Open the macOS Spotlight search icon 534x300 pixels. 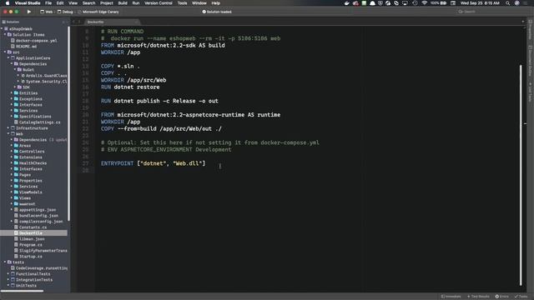(507, 3)
